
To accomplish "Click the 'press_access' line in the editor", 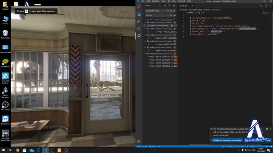I will tap(224, 28).
